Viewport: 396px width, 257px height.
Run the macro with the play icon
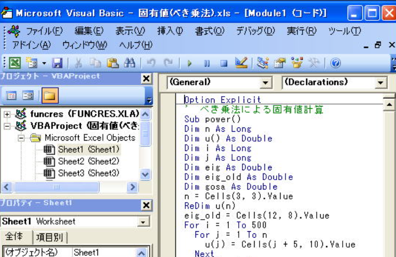pos(189,63)
